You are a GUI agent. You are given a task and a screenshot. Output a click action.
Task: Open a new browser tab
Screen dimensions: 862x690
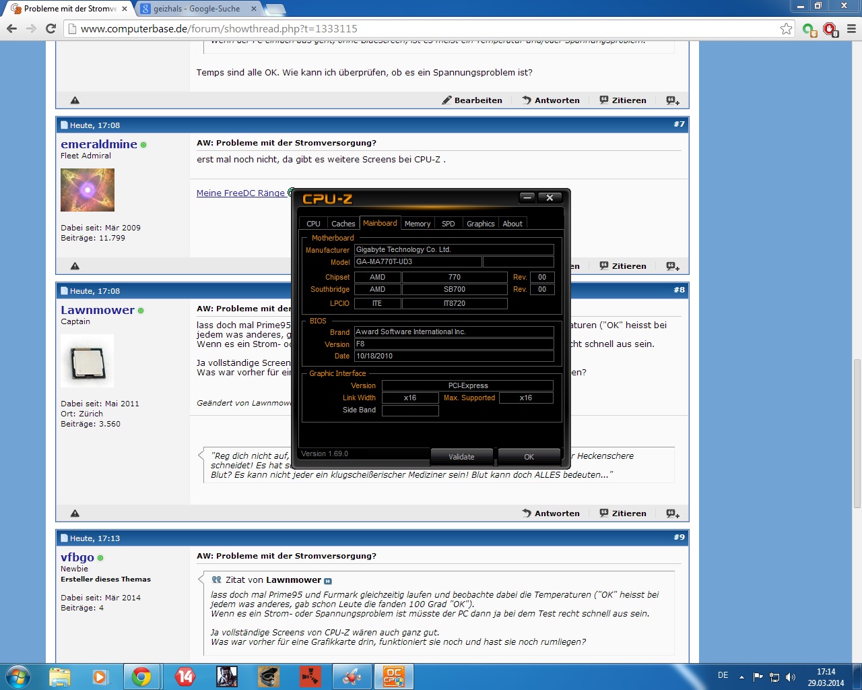coord(275,9)
